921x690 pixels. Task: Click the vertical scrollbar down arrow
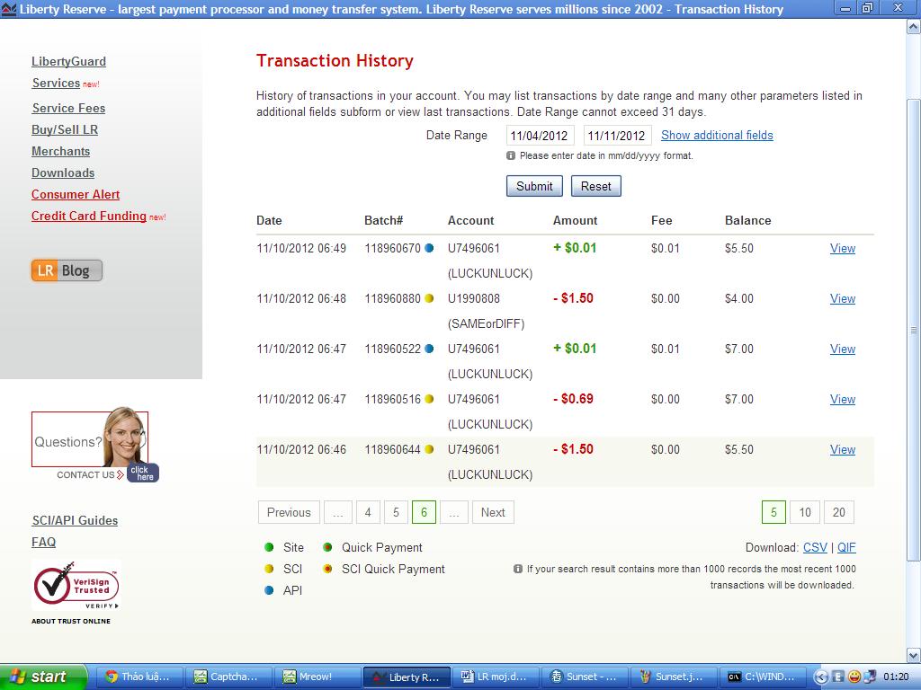[x=914, y=655]
